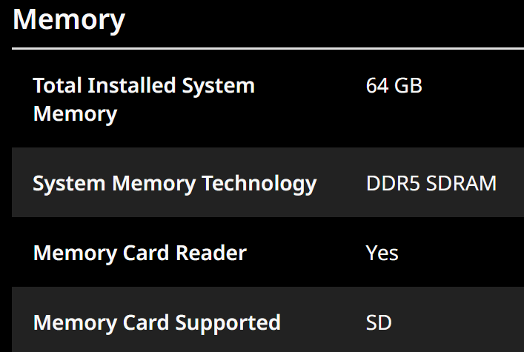This screenshot has height=352, width=524.
Task: Click the DDR5 SDRAM value
Action: [431, 184]
